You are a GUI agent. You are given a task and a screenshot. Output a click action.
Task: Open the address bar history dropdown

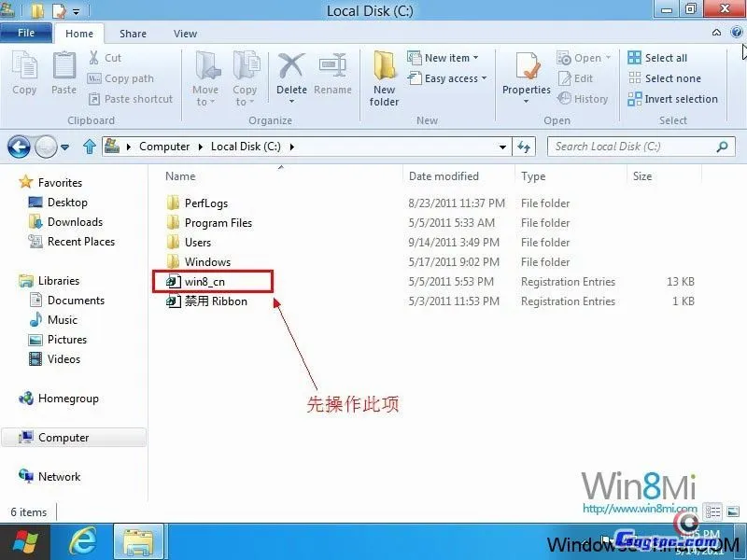pos(503,147)
